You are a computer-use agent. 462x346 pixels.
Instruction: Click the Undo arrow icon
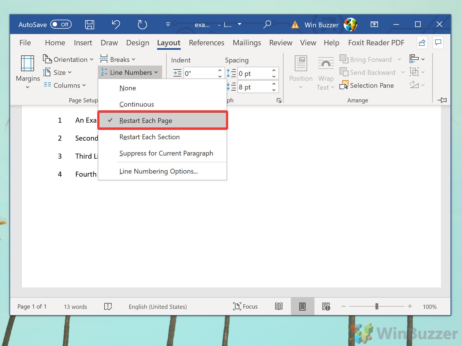pyautogui.click(x=116, y=25)
